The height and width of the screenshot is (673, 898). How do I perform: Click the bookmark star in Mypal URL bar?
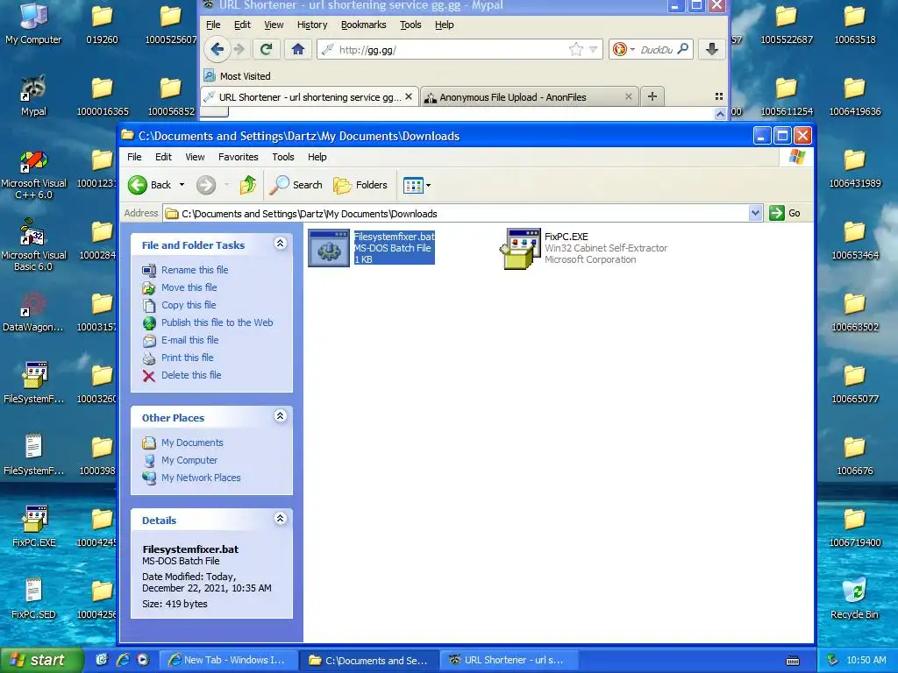coord(575,50)
